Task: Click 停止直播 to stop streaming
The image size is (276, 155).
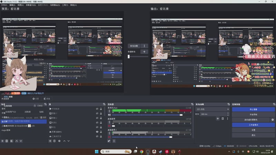Action: 253,109
